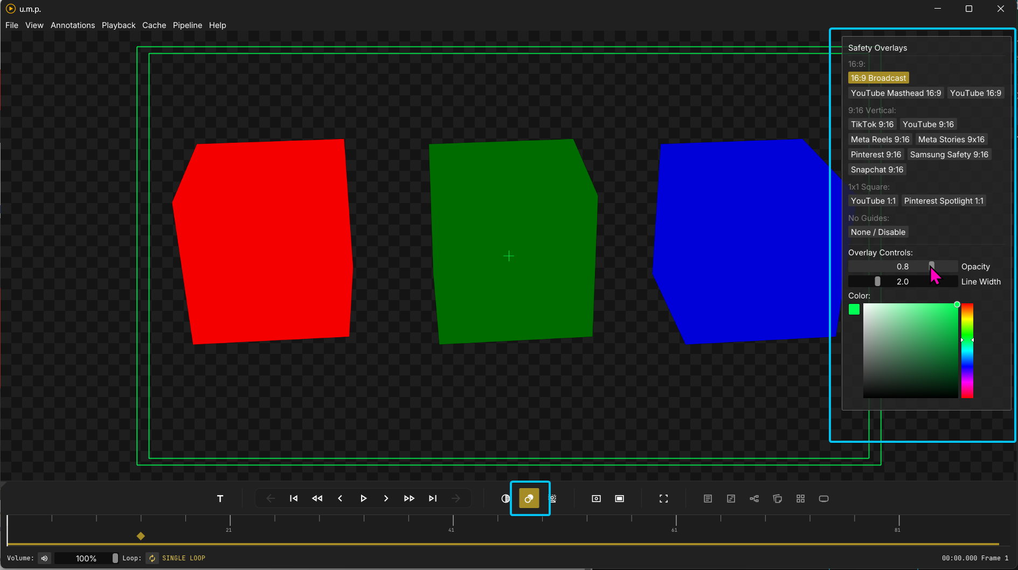Click the fullscreen corners icon
Image resolution: width=1018 pixels, height=570 pixels.
(663, 498)
